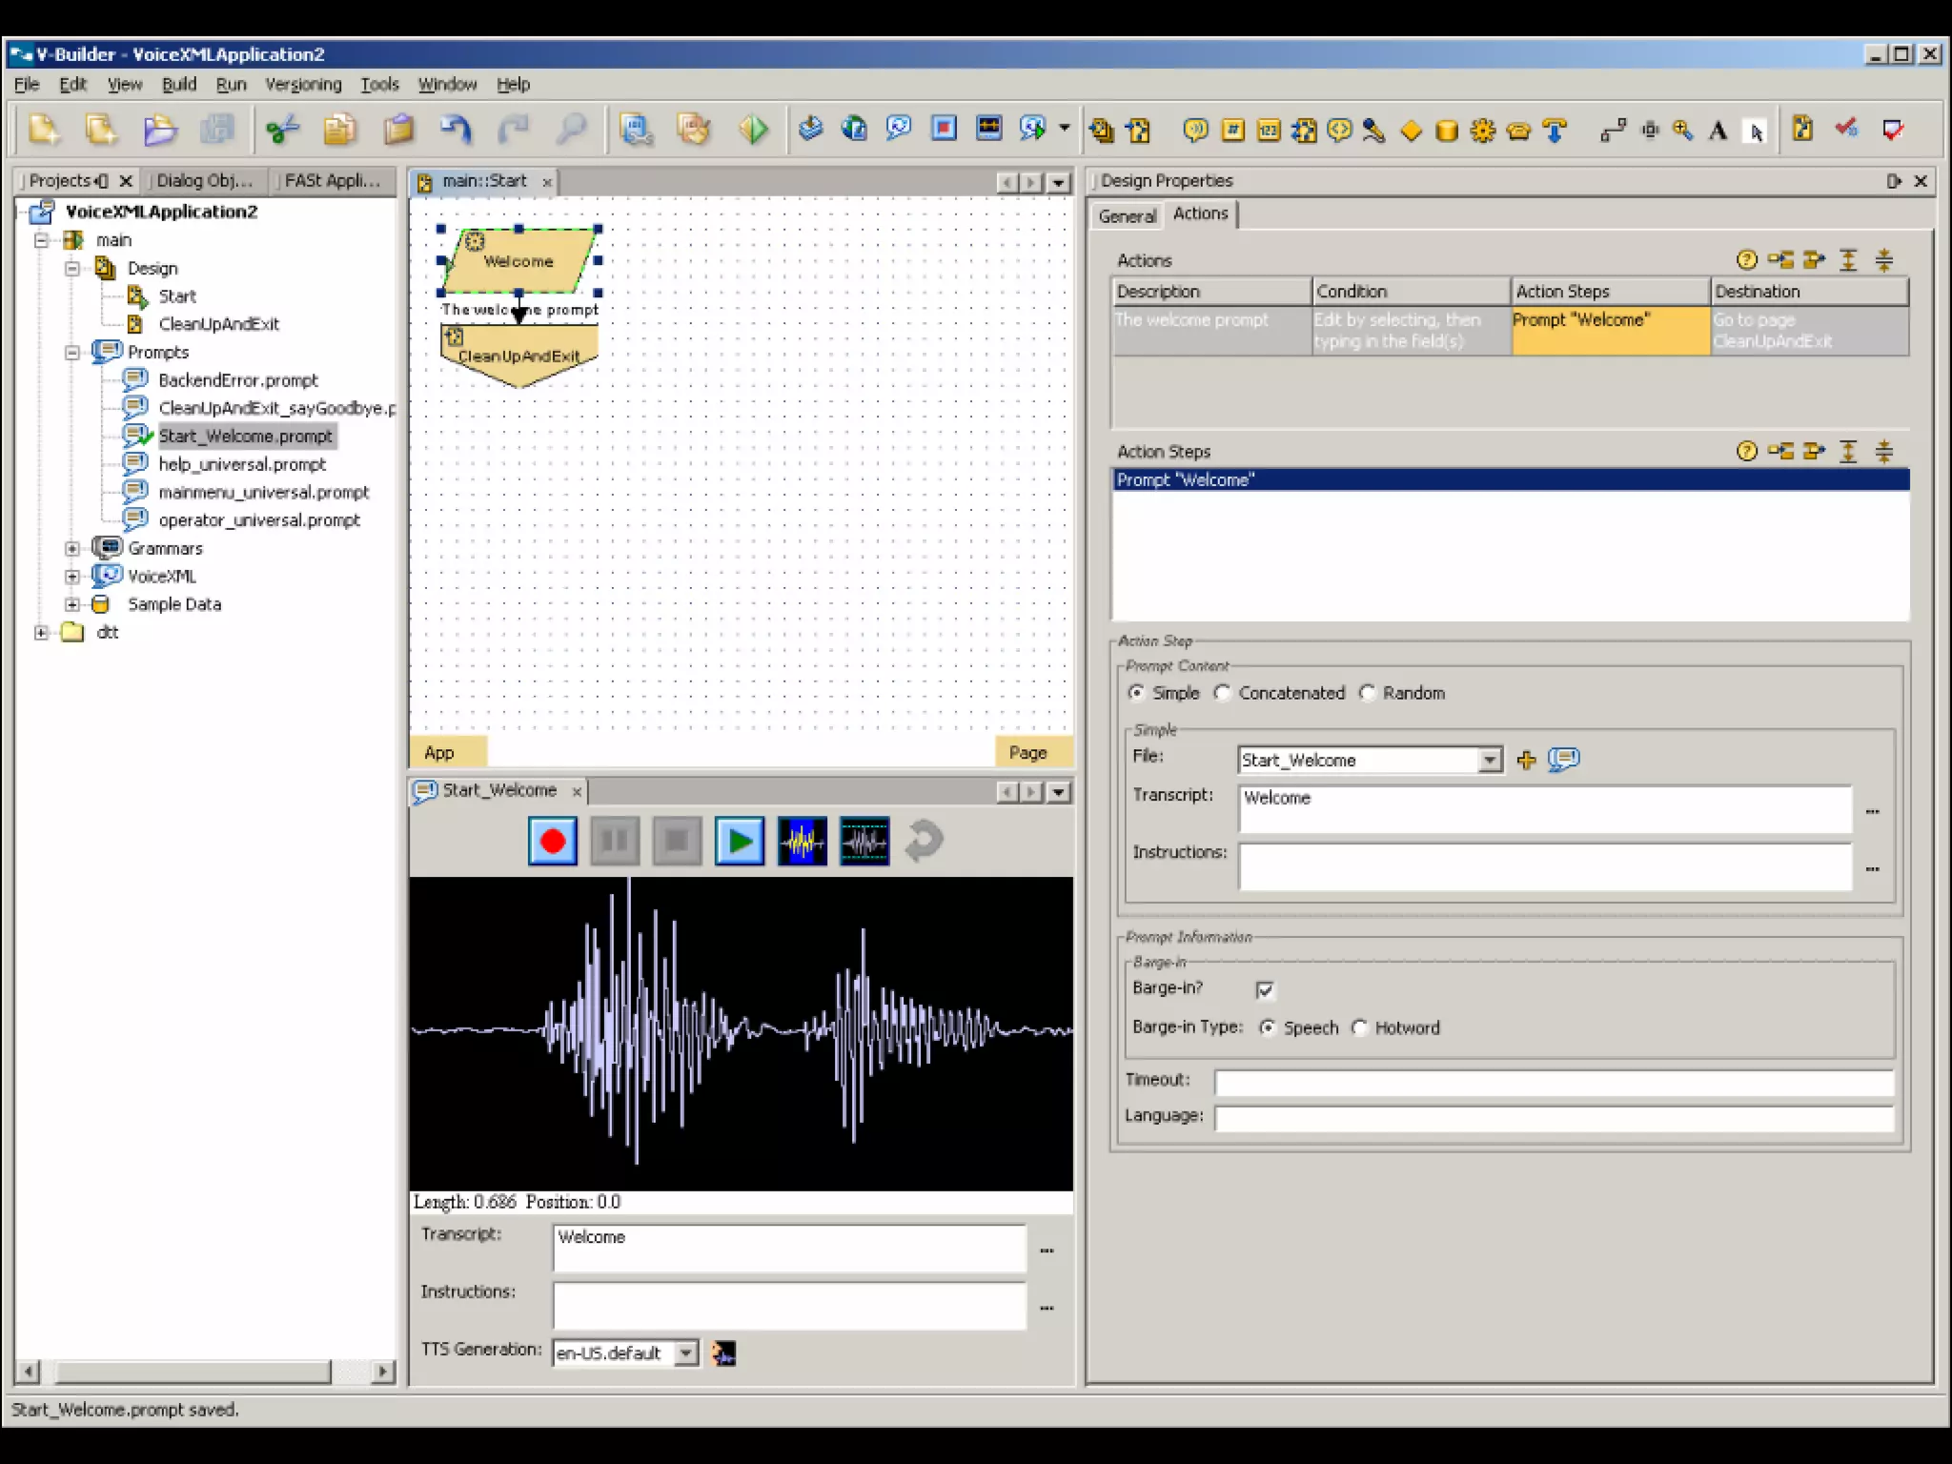Click the Cut scissors toolbar icon
The height and width of the screenshot is (1464, 1952).
point(283,129)
